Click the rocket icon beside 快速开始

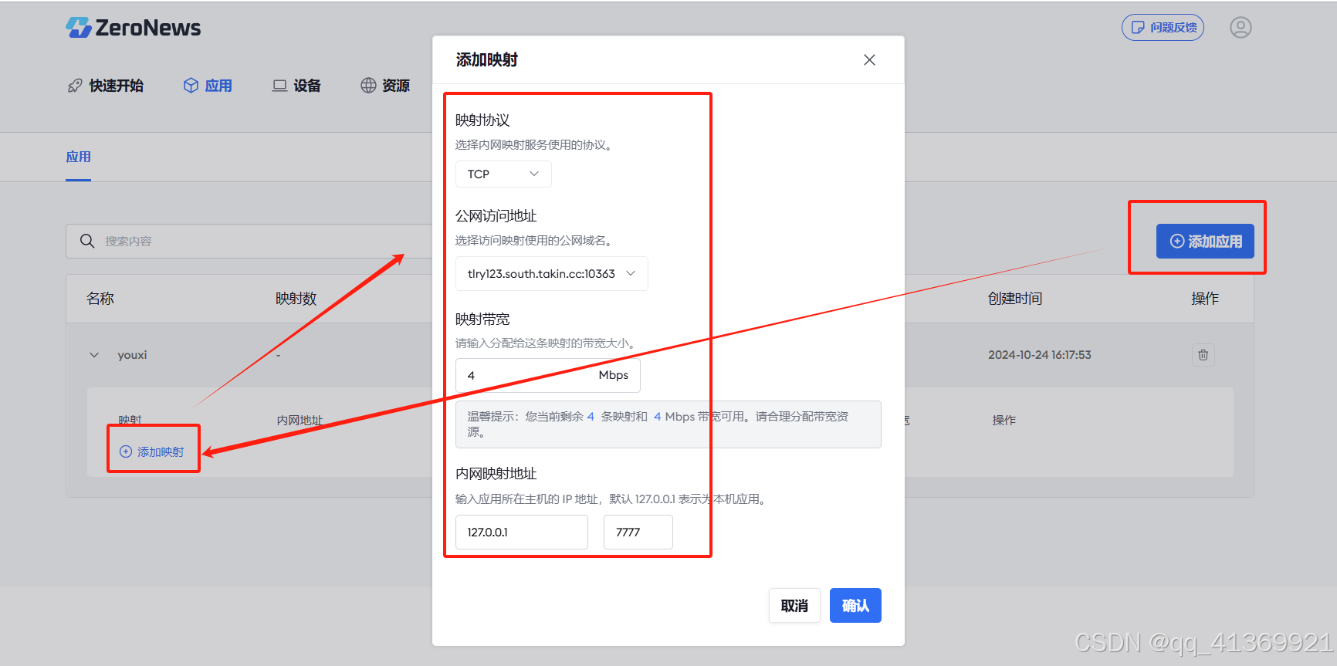coord(75,86)
